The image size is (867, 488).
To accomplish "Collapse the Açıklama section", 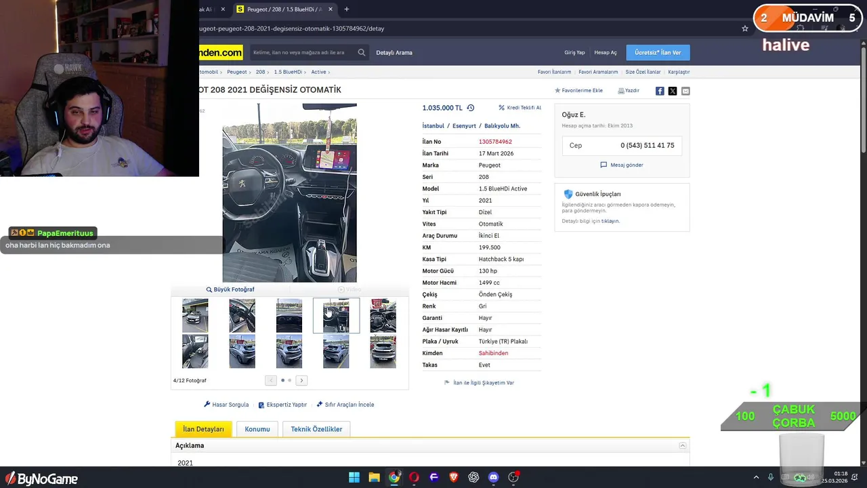I will pos(683,445).
